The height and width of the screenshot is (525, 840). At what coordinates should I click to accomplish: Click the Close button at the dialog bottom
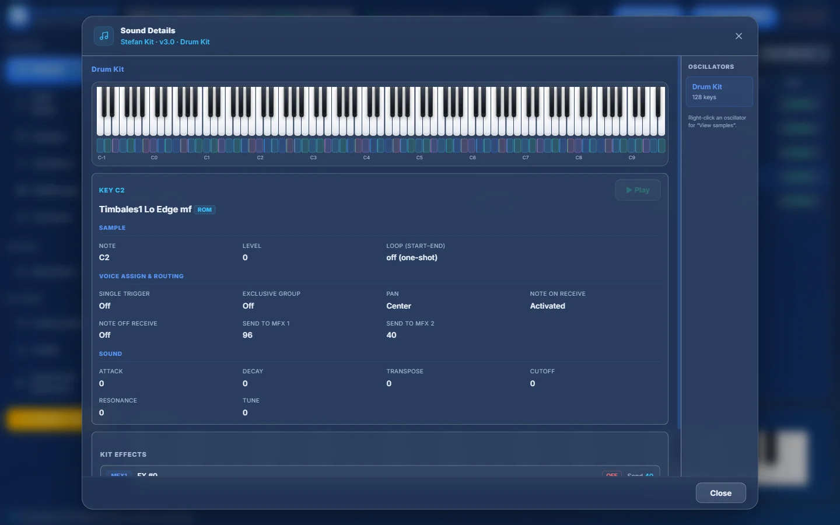pyautogui.click(x=720, y=493)
